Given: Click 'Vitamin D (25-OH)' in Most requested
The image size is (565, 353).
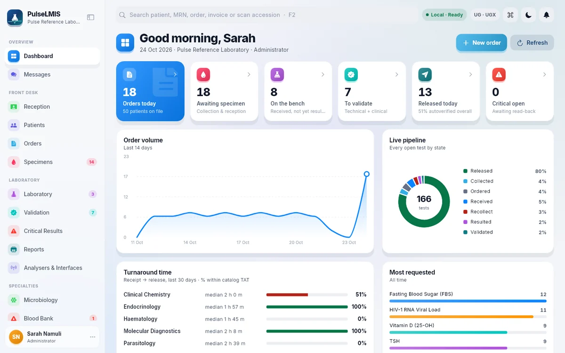Looking at the screenshot, I should click(412, 325).
